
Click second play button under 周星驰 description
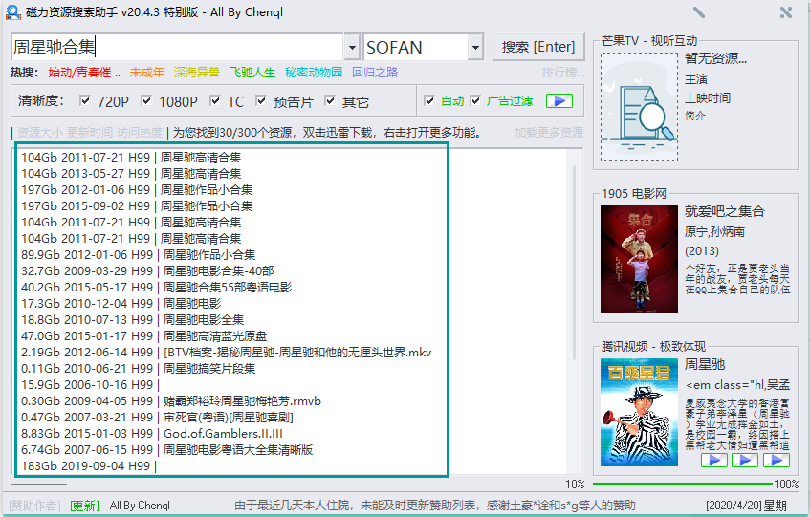tap(745, 460)
